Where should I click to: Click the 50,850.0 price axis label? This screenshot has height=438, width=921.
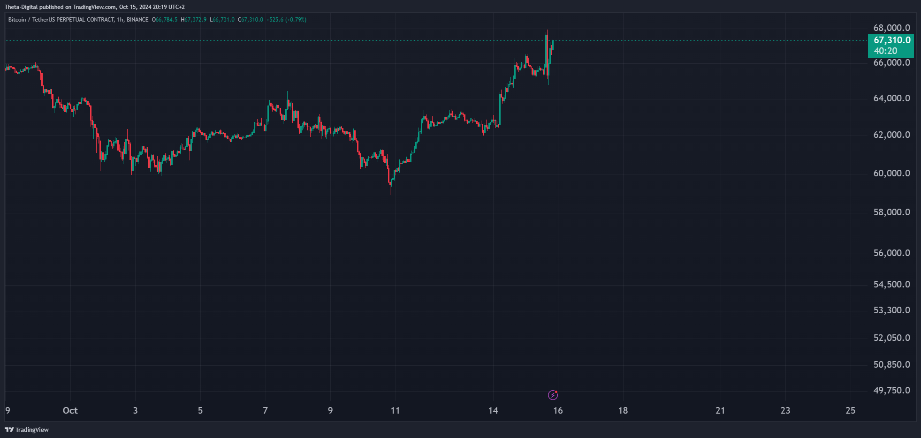pyautogui.click(x=891, y=364)
